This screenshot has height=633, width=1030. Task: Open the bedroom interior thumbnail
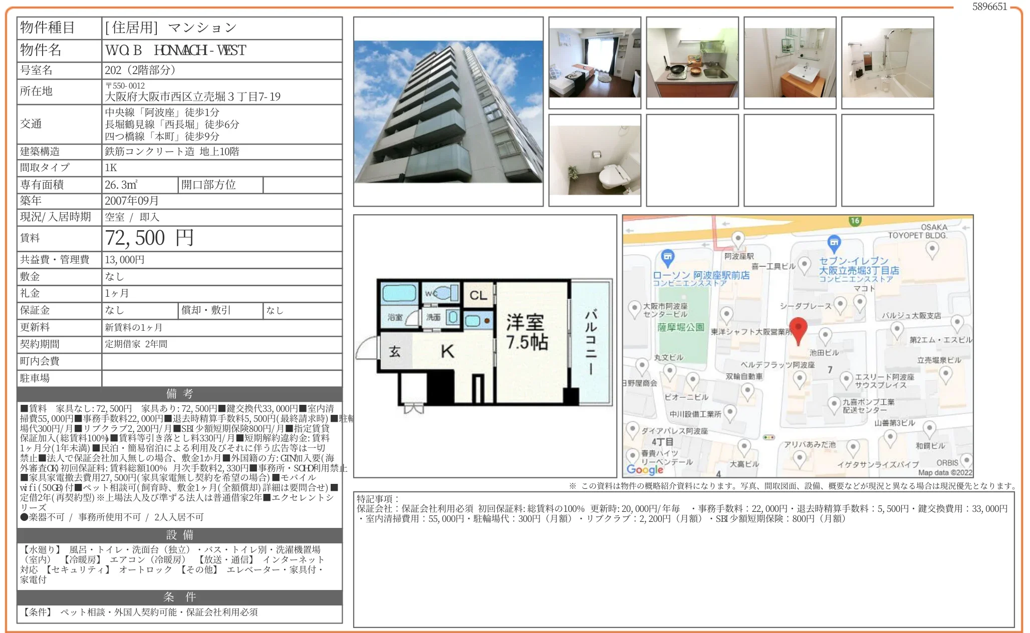[594, 63]
